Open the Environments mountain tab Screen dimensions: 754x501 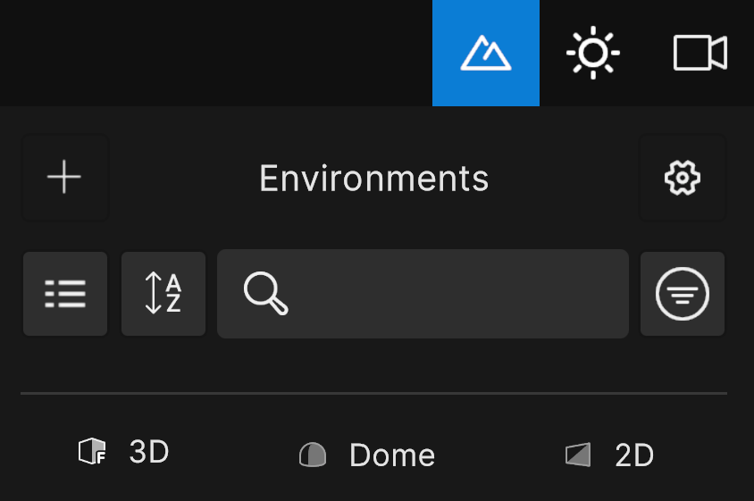(x=485, y=53)
